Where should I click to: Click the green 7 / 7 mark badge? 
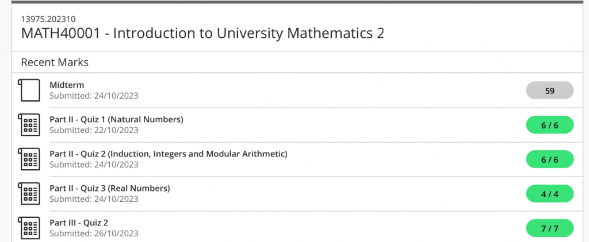[x=549, y=228]
